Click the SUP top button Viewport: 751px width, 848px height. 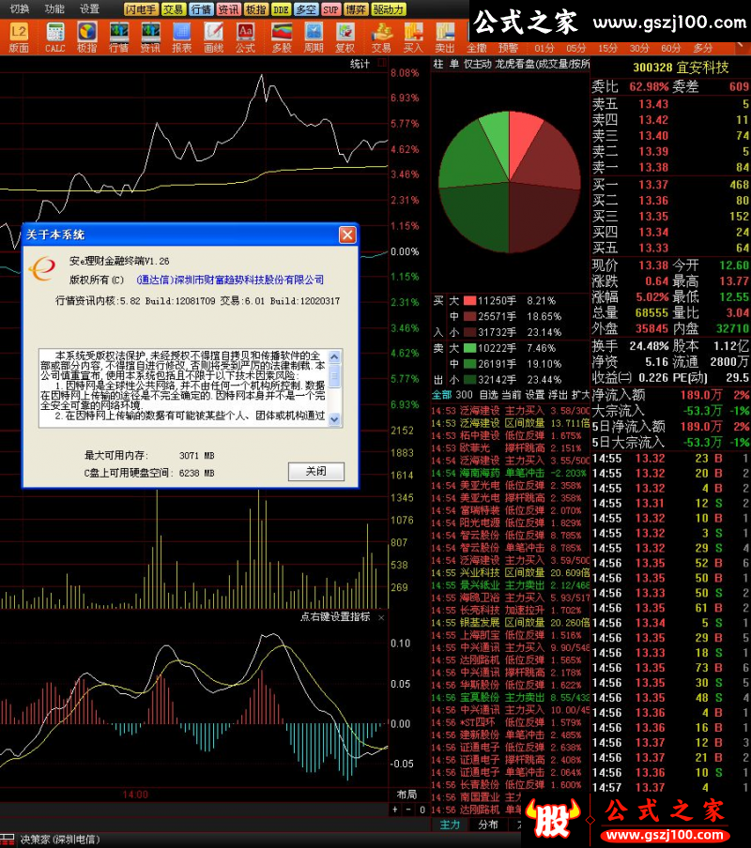coord(330,9)
